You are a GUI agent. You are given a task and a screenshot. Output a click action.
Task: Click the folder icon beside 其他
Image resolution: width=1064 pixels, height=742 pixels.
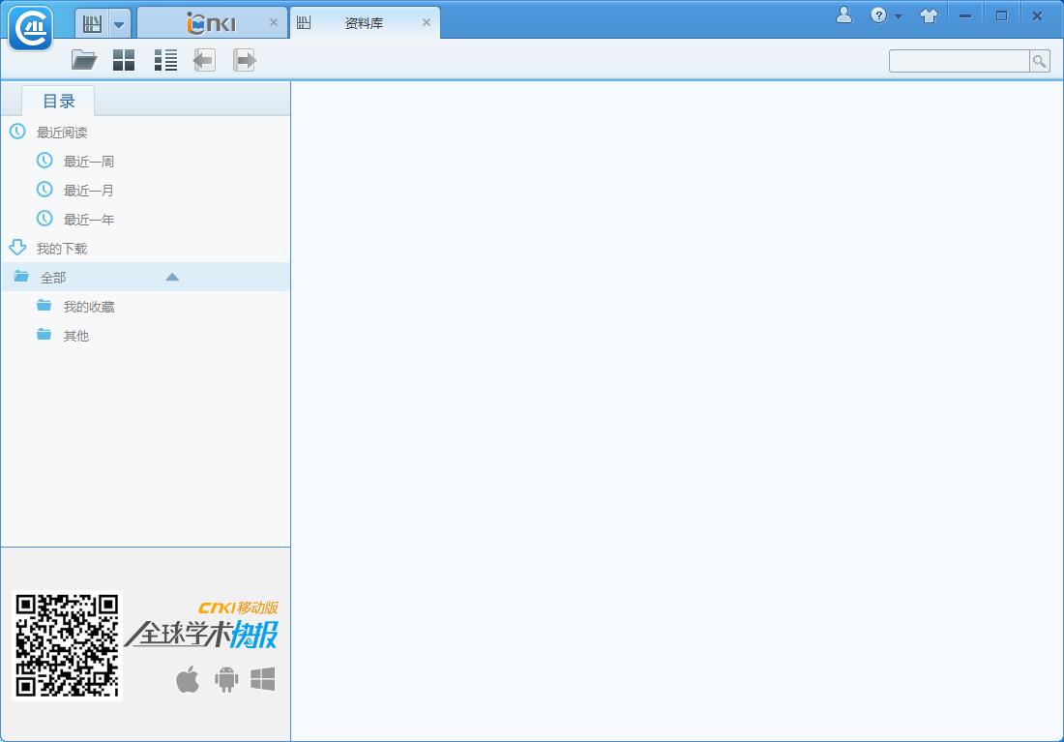pyautogui.click(x=44, y=334)
